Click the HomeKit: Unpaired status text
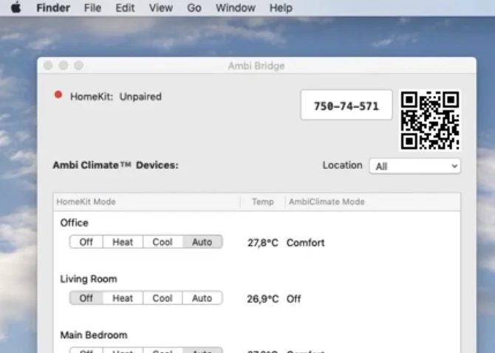495x353 pixels. 116,97
